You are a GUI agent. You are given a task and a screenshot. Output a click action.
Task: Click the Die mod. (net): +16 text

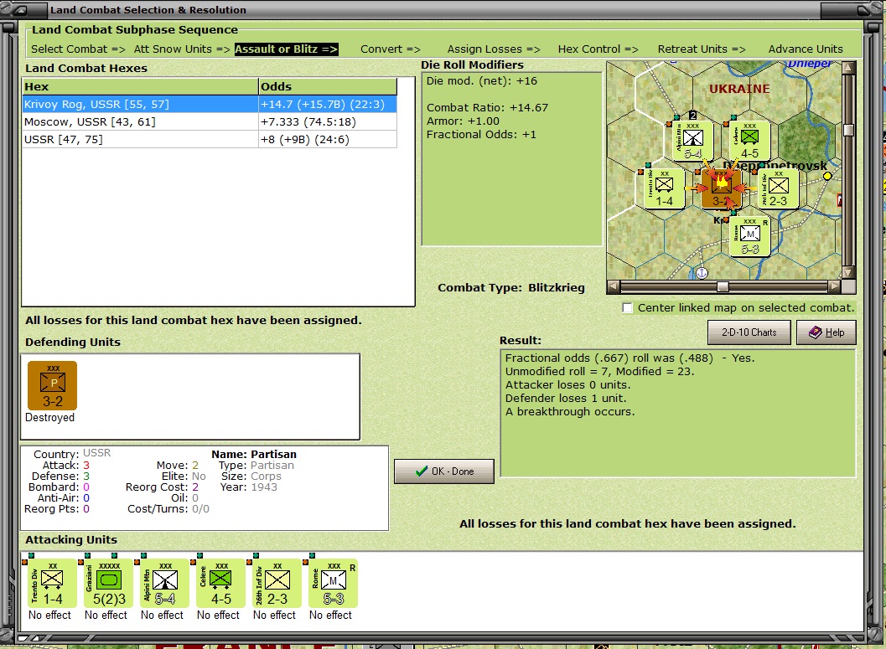point(481,80)
